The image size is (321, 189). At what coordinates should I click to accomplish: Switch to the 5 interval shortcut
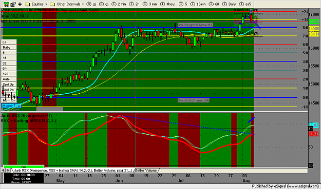pos(183,4)
